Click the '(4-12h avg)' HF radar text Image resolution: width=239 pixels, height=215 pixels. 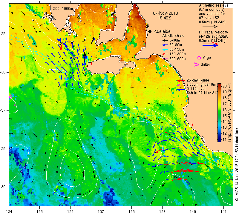[x=209, y=36]
